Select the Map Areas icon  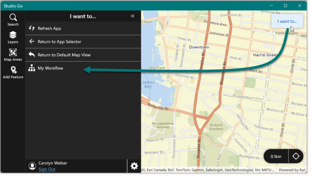click(13, 53)
